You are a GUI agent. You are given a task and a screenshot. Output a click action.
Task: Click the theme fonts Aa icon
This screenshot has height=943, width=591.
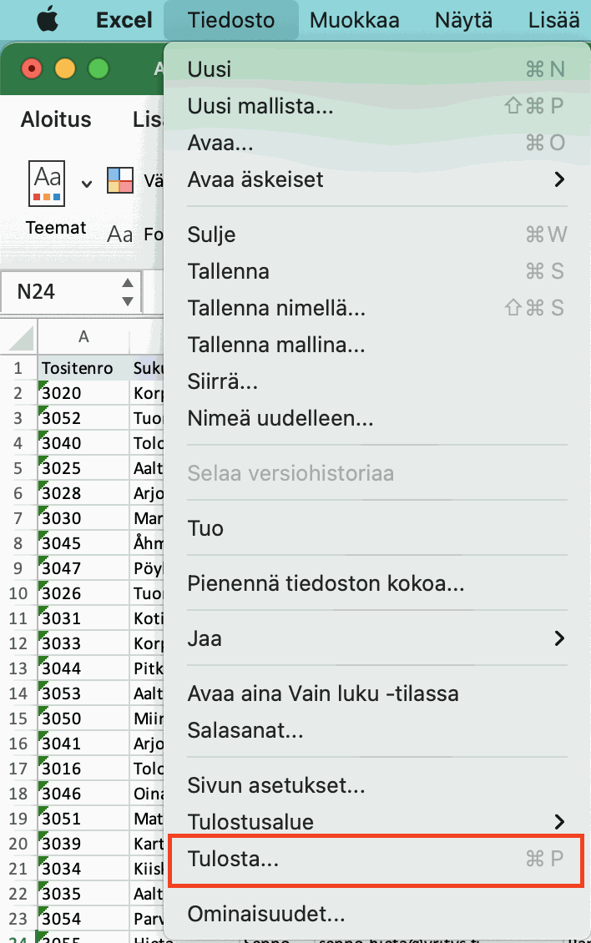coord(119,234)
